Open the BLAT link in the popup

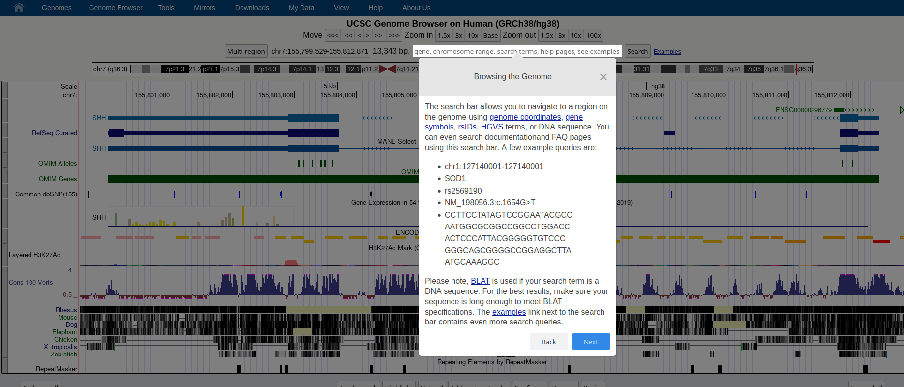[480, 281]
